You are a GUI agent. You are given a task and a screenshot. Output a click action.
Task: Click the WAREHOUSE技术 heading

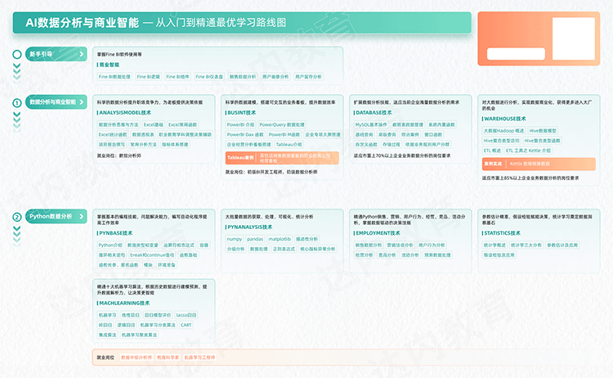(504, 119)
